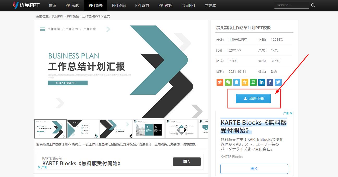338x177 pixels.
Task: Open the 字体库 section
Action: (210, 5)
